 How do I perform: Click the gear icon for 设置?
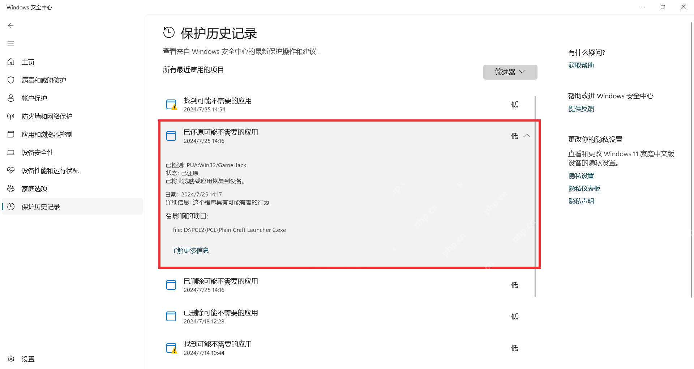[x=11, y=359]
